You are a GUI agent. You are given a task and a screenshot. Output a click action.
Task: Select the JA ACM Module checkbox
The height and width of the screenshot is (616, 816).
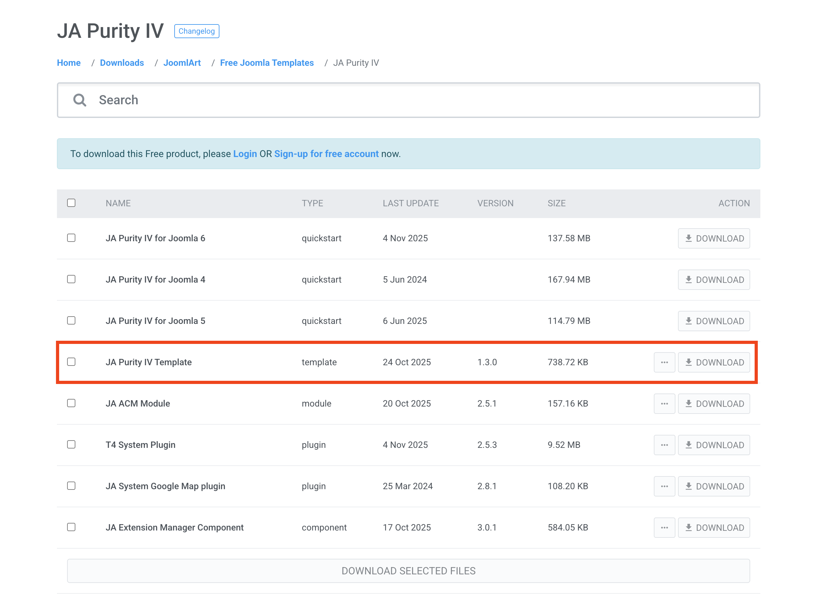(71, 403)
